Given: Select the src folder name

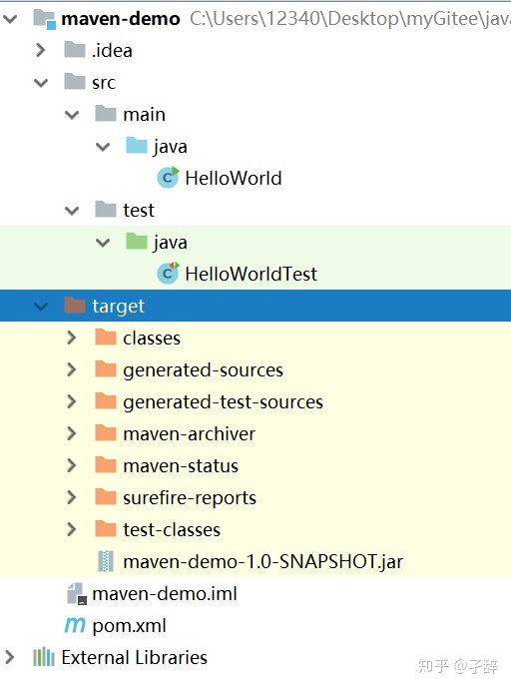Looking at the screenshot, I should pyautogui.click(x=104, y=83).
